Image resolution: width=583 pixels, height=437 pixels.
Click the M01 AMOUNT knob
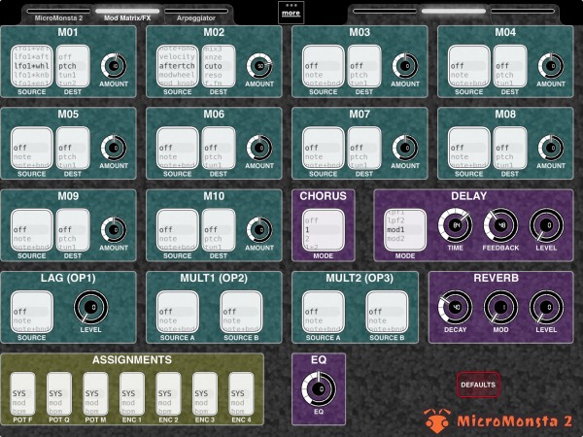114,66
